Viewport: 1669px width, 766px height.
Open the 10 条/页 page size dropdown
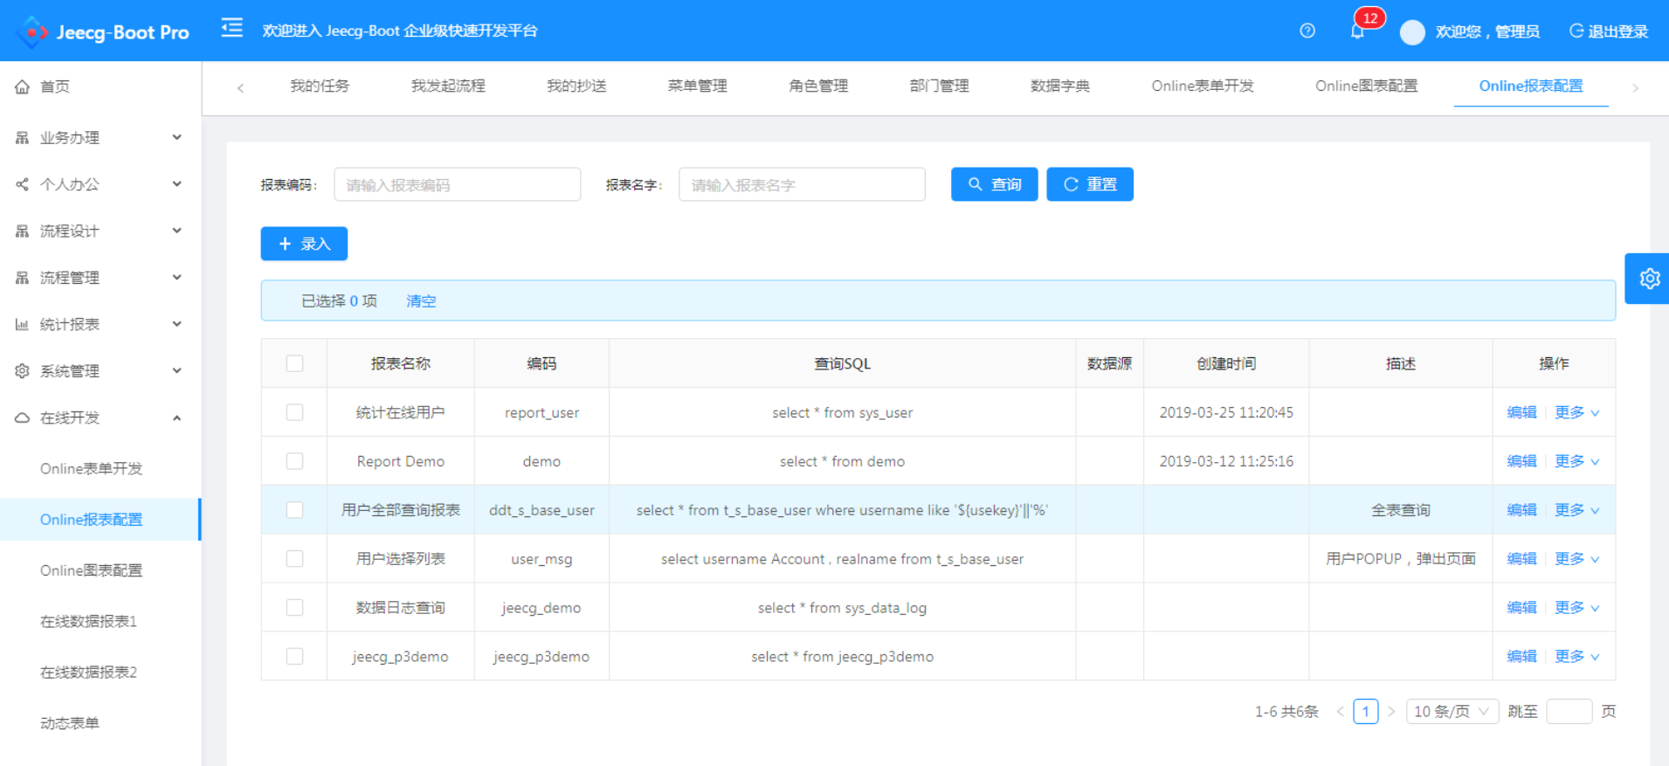1452,711
